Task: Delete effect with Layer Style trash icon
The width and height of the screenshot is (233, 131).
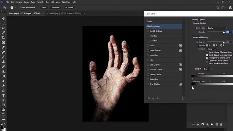Action: (x=182, y=99)
